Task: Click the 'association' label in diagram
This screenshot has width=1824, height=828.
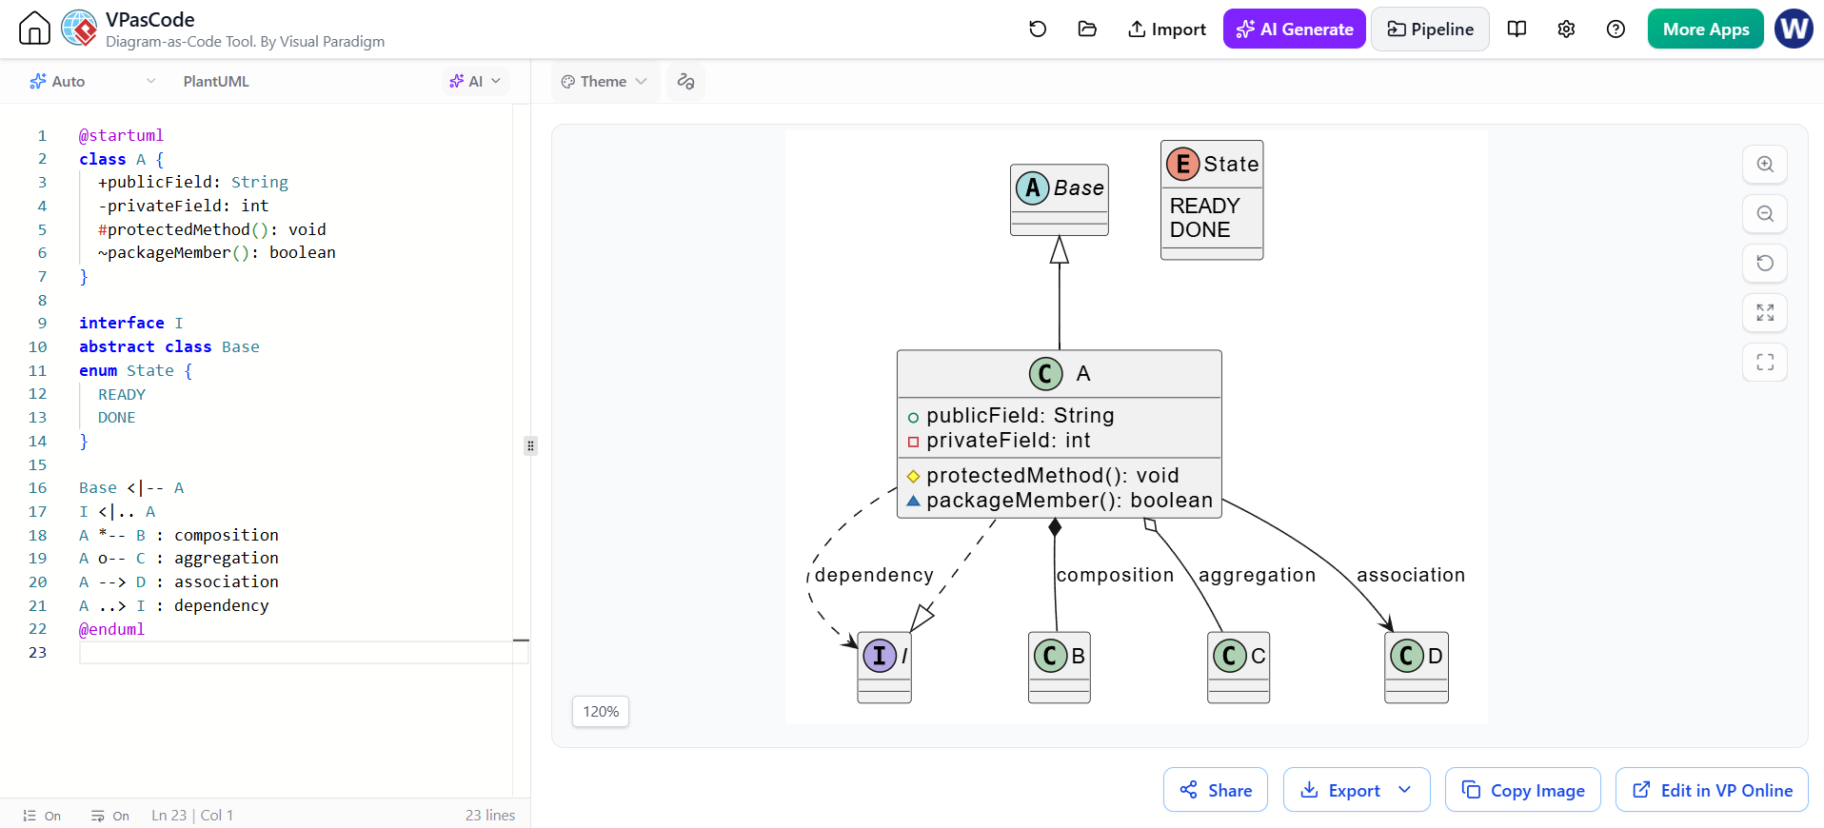Action: tap(1411, 575)
